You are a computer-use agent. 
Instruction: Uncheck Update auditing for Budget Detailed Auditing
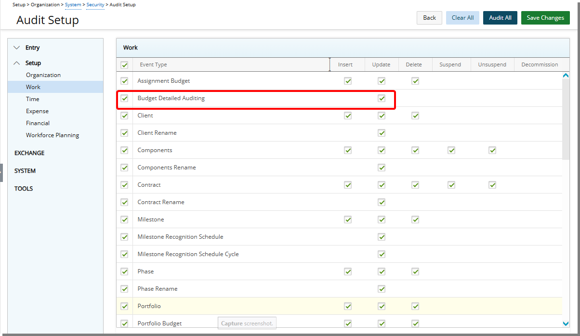[x=382, y=98]
